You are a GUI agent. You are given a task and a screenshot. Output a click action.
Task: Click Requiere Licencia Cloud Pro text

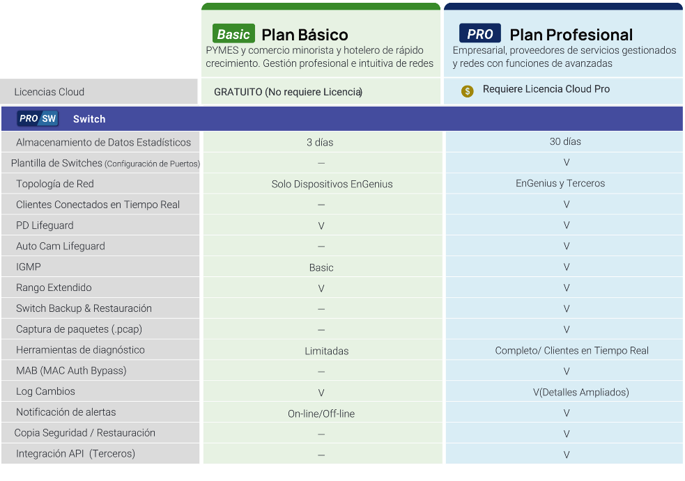point(546,89)
